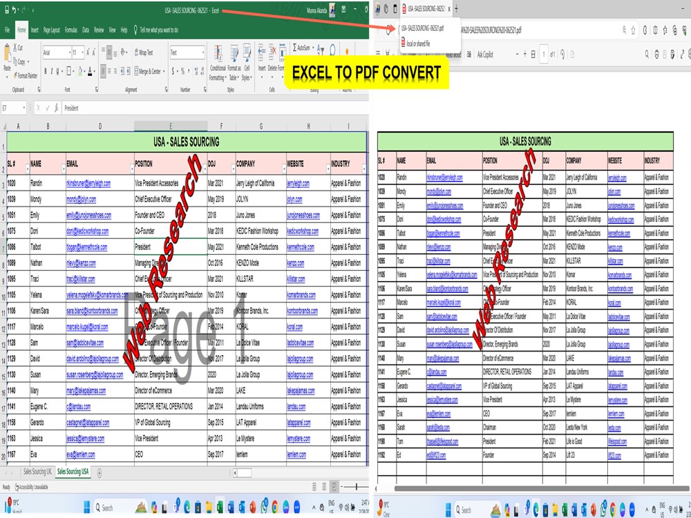This screenshot has width=691, height=518.
Task: Click the Insert Function fx icon
Action: (x=57, y=108)
